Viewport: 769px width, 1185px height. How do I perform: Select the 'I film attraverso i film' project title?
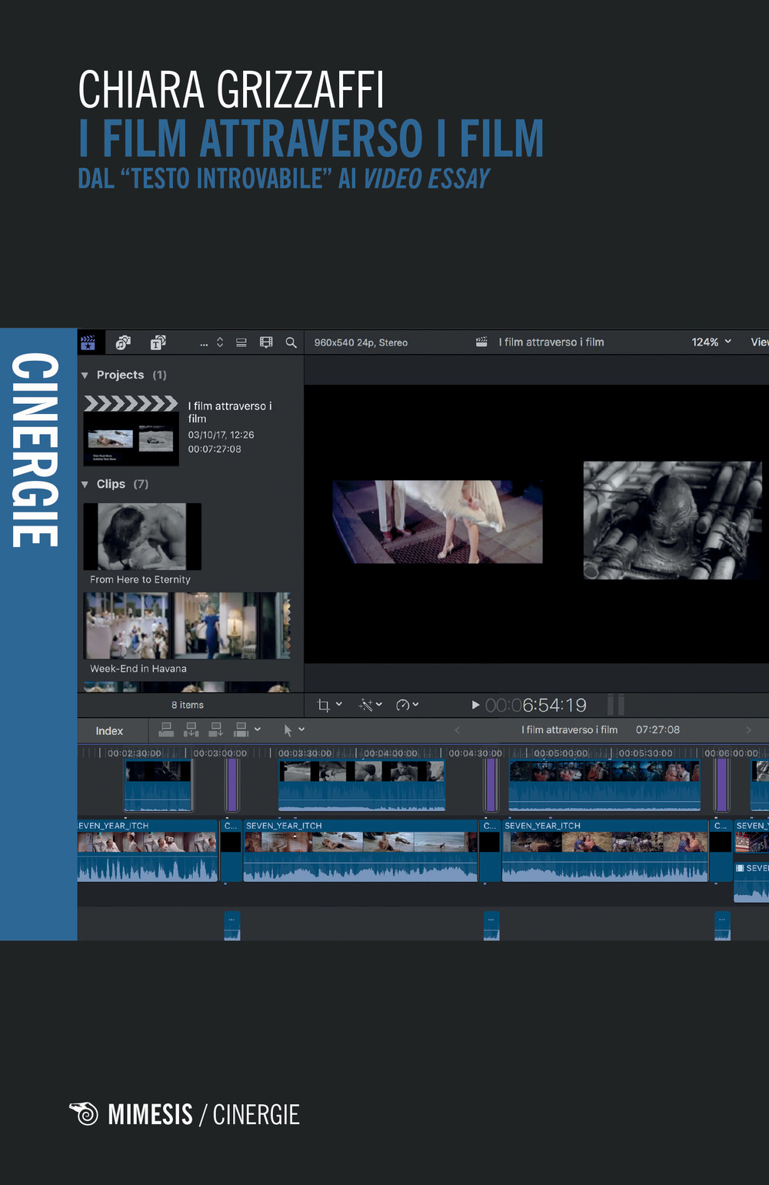coord(231,412)
